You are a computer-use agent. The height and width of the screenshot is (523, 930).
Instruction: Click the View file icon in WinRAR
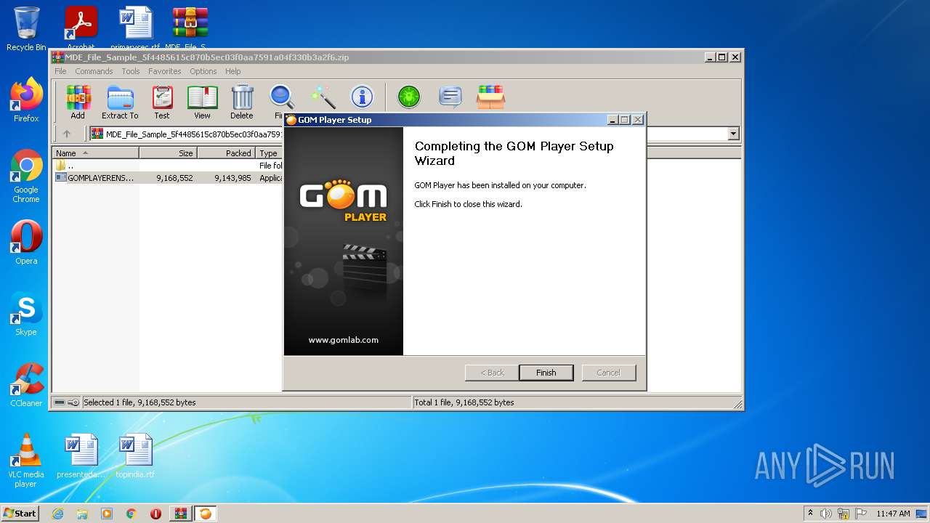202,102
